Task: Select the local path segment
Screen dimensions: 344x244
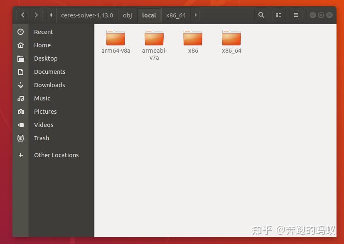Action: tap(149, 15)
